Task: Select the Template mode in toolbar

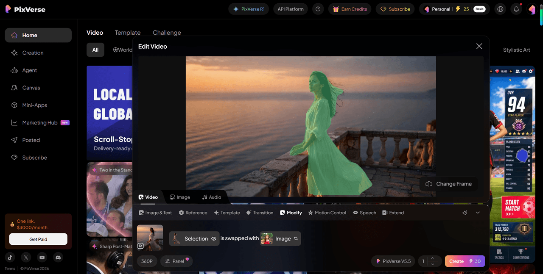Action: (x=227, y=213)
